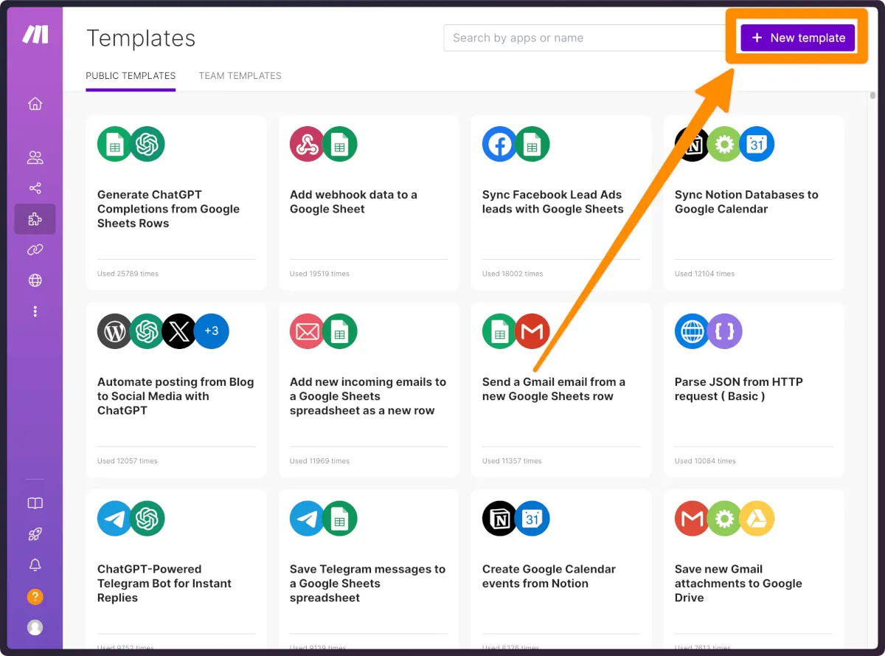
Task: Click the Make logo in the sidebar
Action: (x=35, y=35)
